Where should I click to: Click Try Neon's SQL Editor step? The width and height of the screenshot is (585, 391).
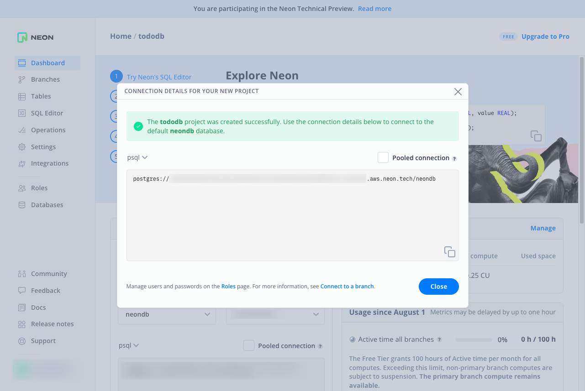click(x=159, y=77)
